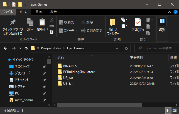Show hidden path with the double chevron
The width and height of the screenshot is (179, 114).
pyautogui.click(x=38, y=48)
